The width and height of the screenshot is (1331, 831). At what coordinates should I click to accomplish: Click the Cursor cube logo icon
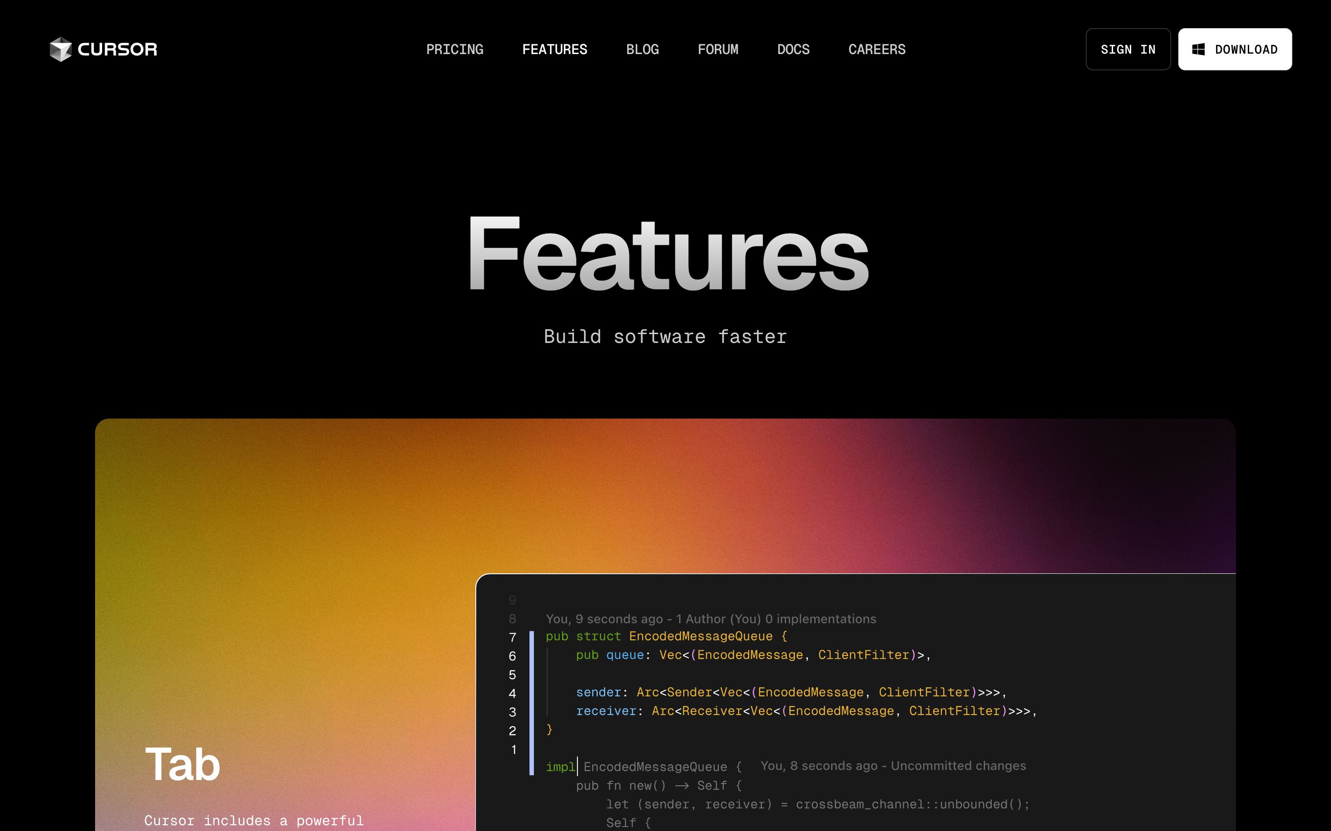60,49
